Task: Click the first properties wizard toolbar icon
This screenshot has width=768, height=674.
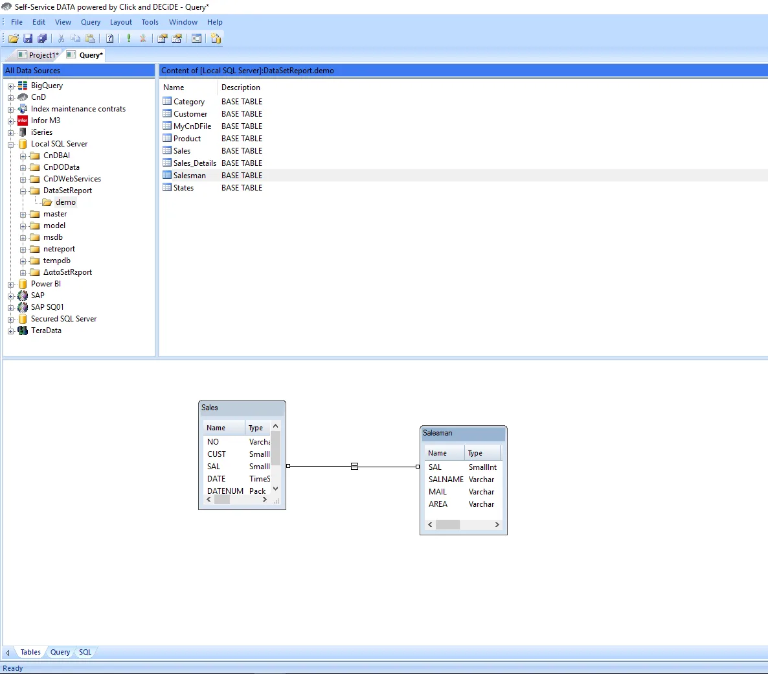Action: pyautogui.click(x=163, y=38)
